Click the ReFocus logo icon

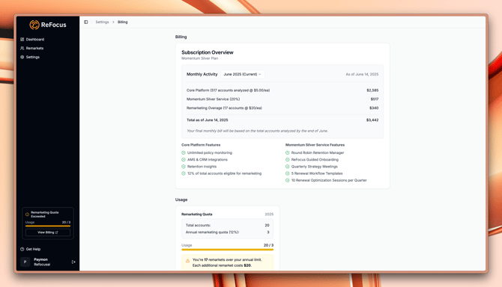34,25
